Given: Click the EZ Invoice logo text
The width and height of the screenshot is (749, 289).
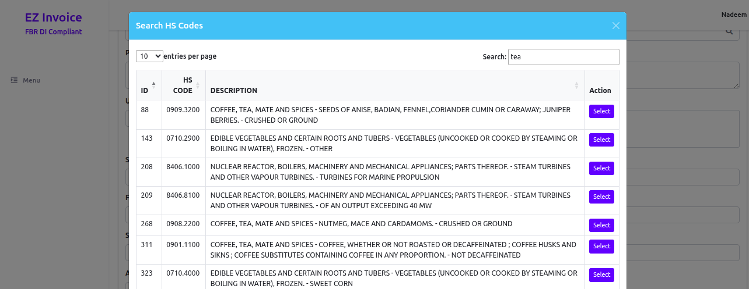Looking at the screenshot, I should click(54, 17).
